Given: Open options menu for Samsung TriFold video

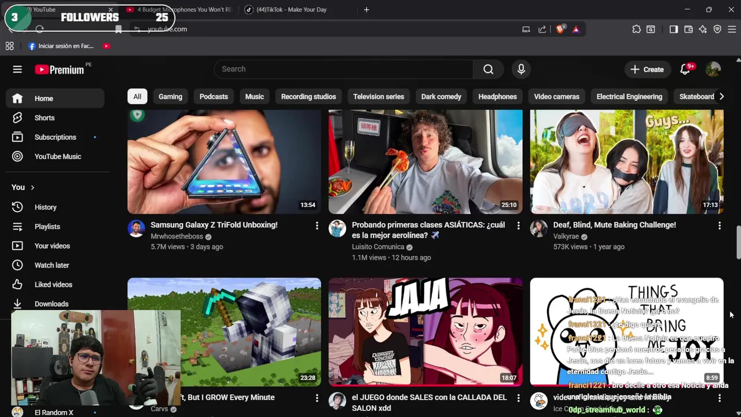Looking at the screenshot, I should pyautogui.click(x=317, y=225).
